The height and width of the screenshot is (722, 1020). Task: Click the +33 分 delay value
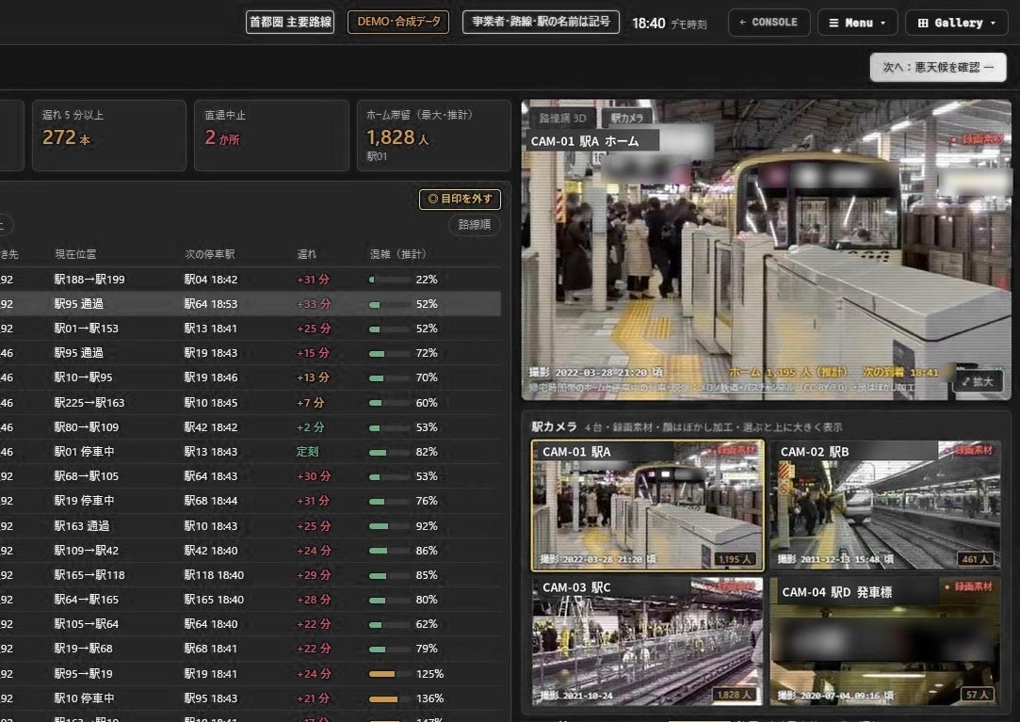pos(314,304)
